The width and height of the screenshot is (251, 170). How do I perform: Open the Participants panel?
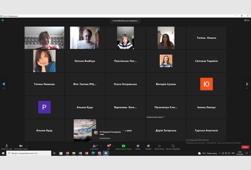[x=94, y=146]
